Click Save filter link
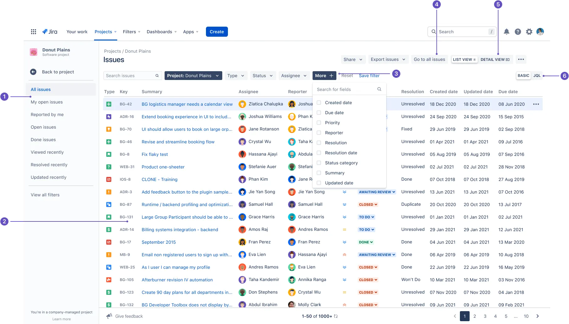This screenshot has height=324, width=569. (x=369, y=76)
